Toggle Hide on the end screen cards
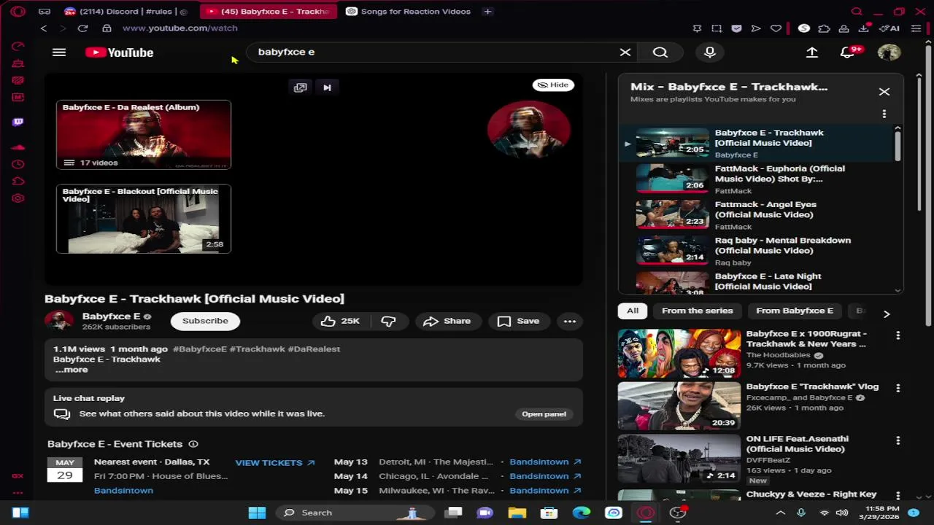934x525 pixels. tap(553, 85)
